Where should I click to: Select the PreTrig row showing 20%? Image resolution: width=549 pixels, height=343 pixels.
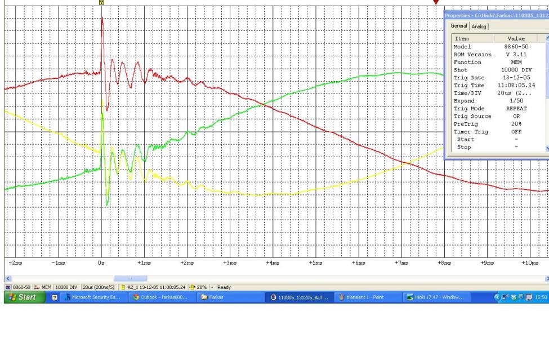[x=498, y=124]
